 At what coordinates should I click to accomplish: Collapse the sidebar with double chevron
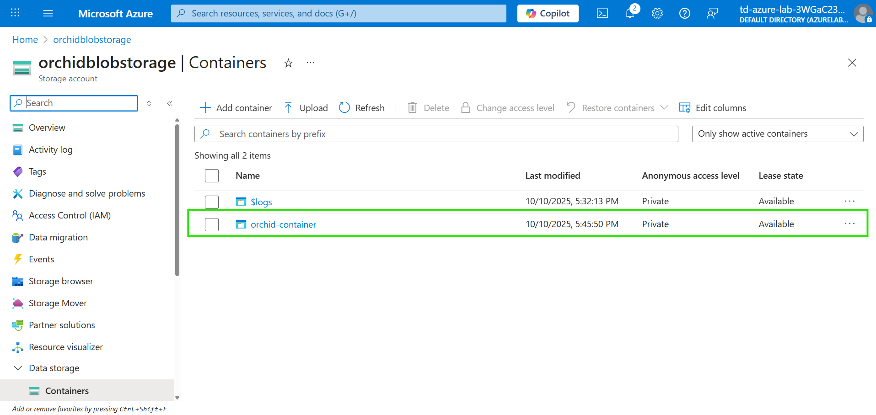coord(170,103)
